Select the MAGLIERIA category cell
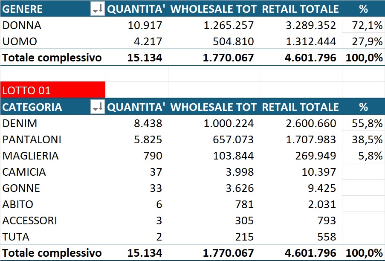Screen dimensions: 385x261 point(31,156)
